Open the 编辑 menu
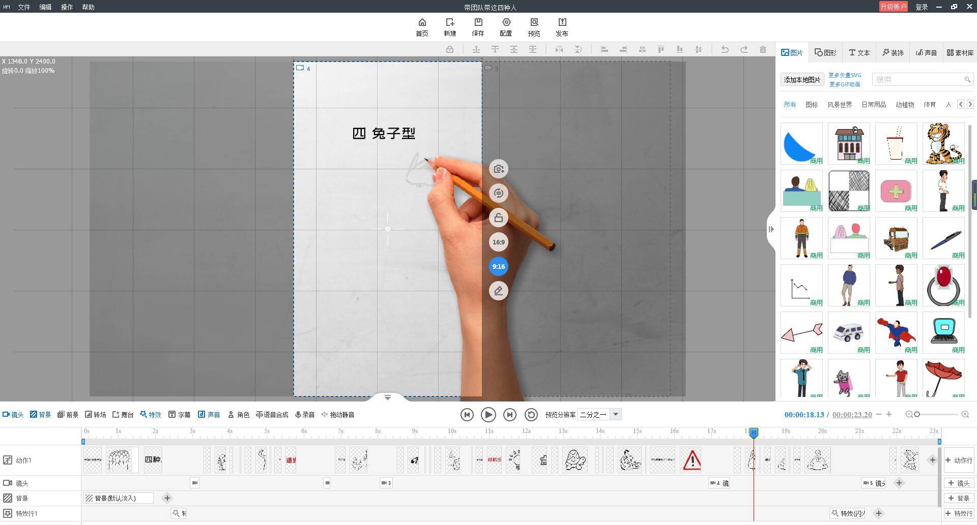Screen dimensions: 977x525 click(45, 7)
